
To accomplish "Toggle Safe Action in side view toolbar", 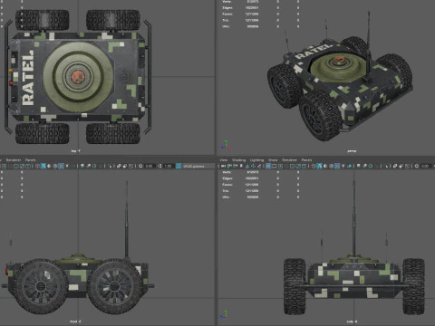I will tap(298, 166).
